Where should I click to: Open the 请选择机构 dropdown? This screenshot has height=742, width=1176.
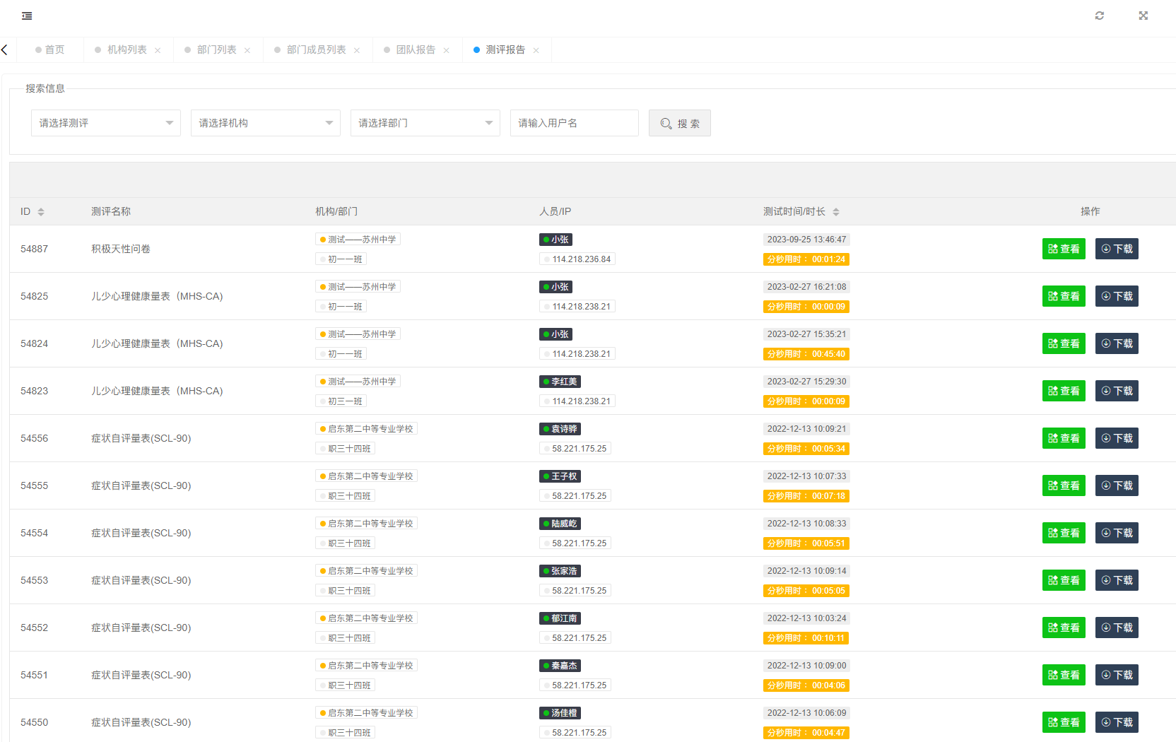point(266,123)
